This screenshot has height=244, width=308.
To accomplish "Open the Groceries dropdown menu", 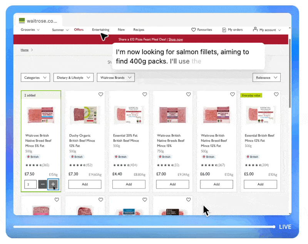I will [x=30, y=30].
